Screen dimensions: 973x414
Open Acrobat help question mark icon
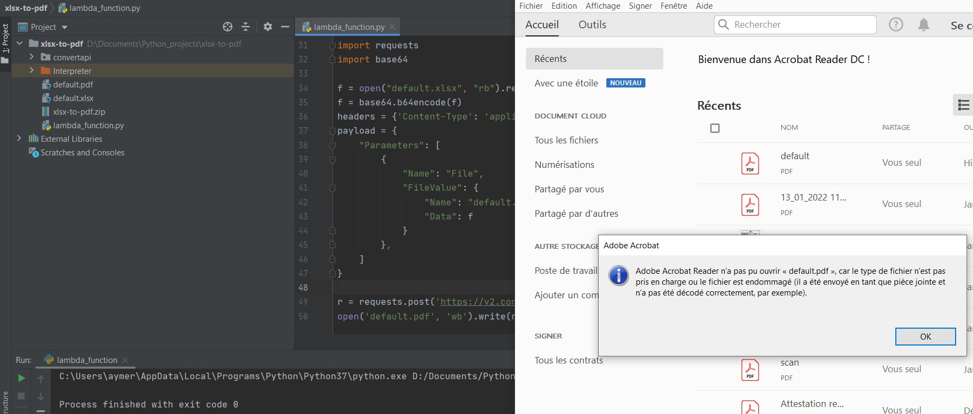pyautogui.click(x=896, y=24)
